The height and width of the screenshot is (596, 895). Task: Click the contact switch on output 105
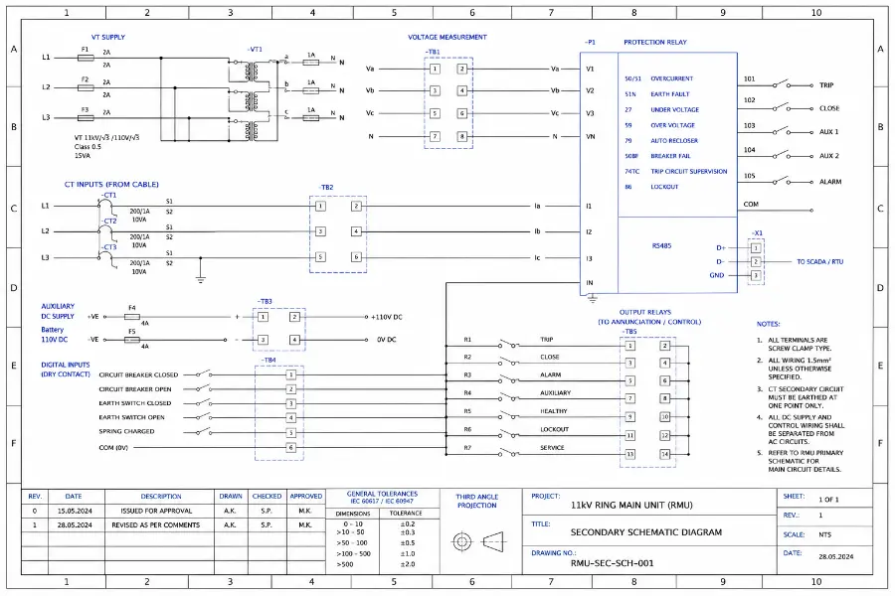782,180
